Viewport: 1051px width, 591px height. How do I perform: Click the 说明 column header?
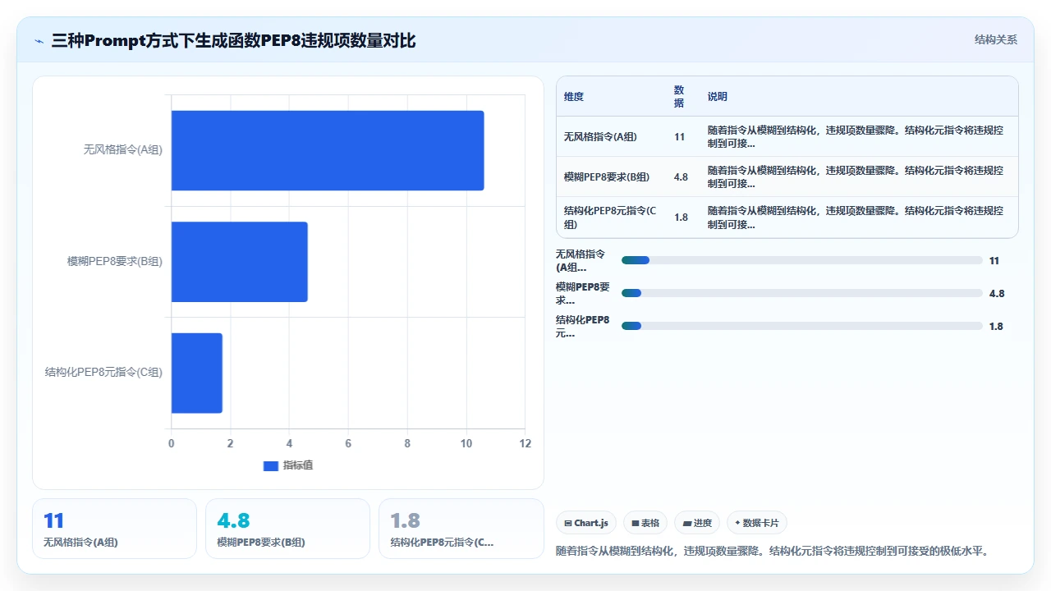pyautogui.click(x=718, y=96)
